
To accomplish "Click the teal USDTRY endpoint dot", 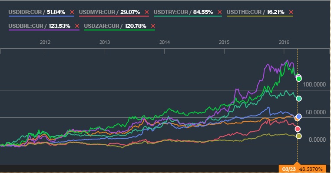I will click(x=299, y=98).
